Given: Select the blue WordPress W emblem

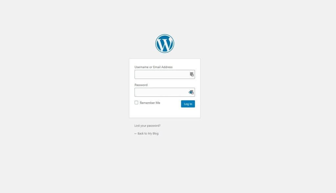Looking at the screenshot, I should (x=165, y=44).
